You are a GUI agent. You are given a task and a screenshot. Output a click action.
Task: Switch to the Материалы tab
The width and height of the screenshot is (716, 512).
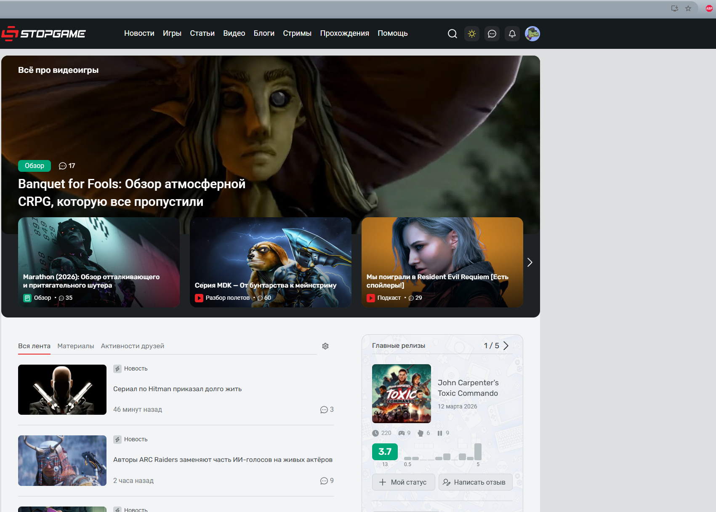coord(76,346)
